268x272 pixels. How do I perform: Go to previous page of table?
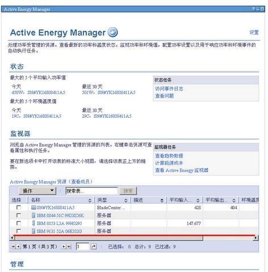pos(18,246)
